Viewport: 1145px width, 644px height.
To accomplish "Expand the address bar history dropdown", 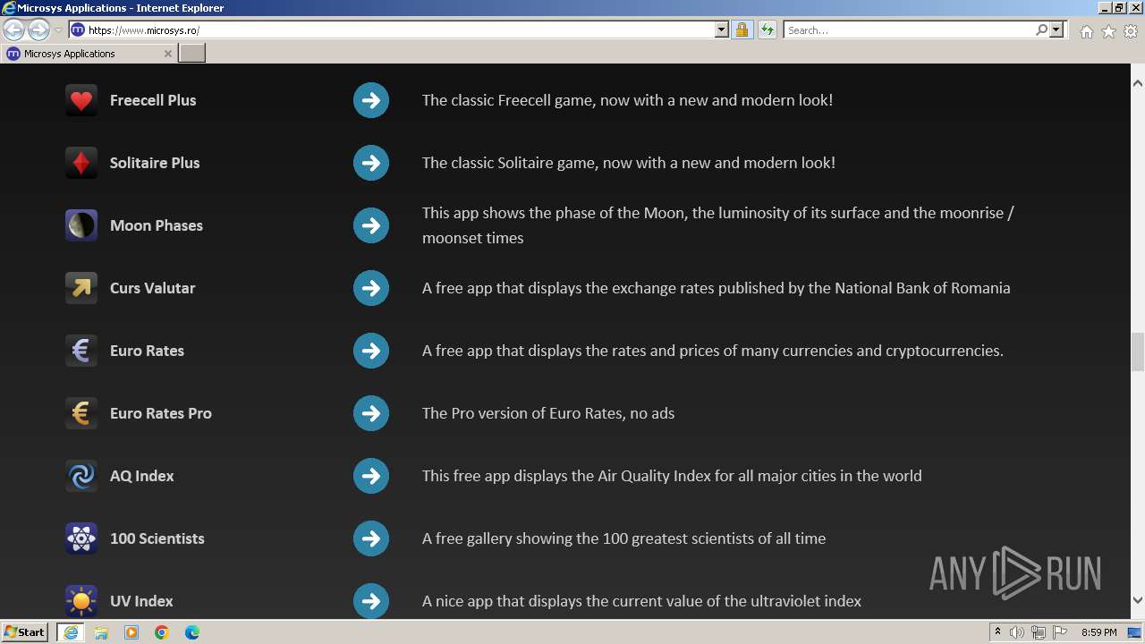I will (722, 30).
